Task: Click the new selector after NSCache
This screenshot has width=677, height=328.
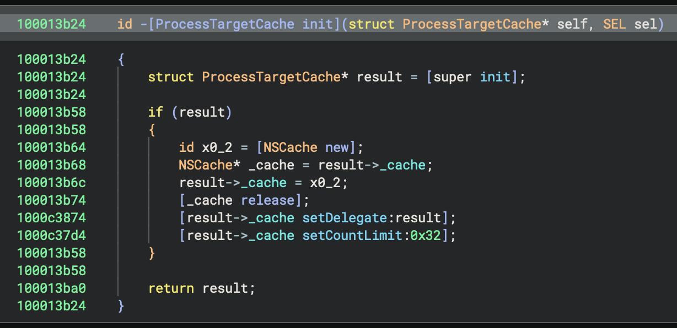Action: pyautogui.click(x=337, y=147)
